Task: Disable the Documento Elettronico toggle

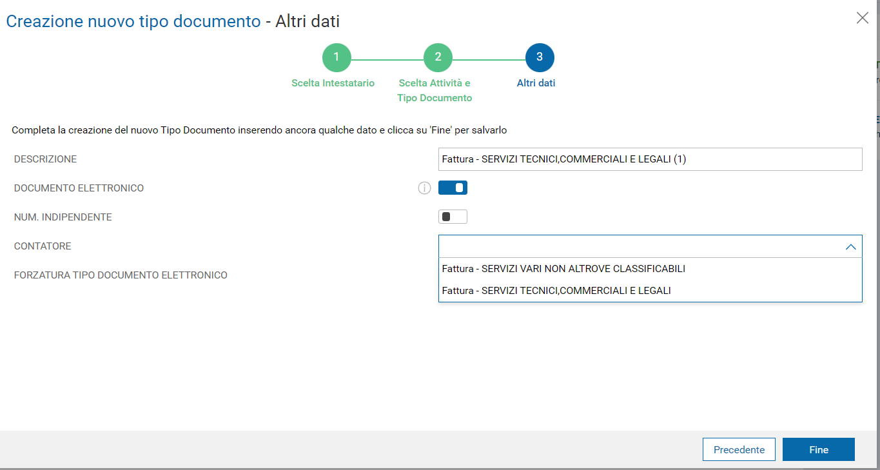Action: tap(453, 188)
